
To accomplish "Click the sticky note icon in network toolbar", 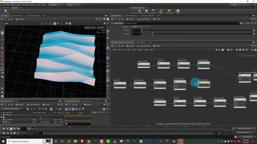I will pyautogui.click(x=240, y=50).
